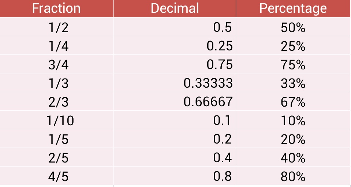Select the 50% percentage cell
The height and width of the screenshot is (187, 351).
tap(293, 27)
